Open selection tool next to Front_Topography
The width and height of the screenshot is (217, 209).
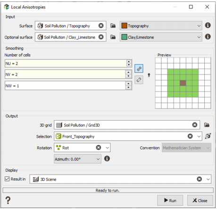pos(208,136)
